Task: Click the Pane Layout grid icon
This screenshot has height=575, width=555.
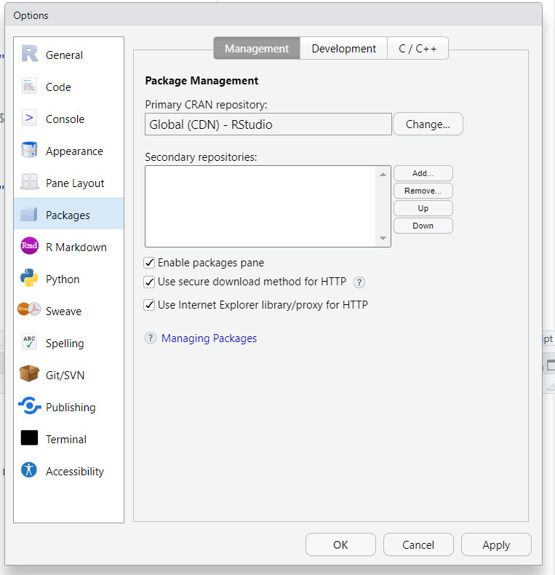Action: (29, 181)
